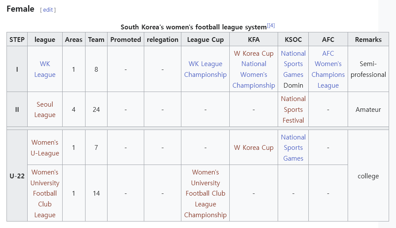Open Women's University Football Club League Championship
This screenshot has height=228, width=396.
205,193
